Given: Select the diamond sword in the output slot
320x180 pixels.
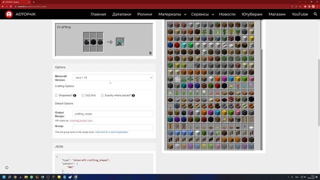Looking at the screenshot, I should pyautogui.click(x=120, y=42).
